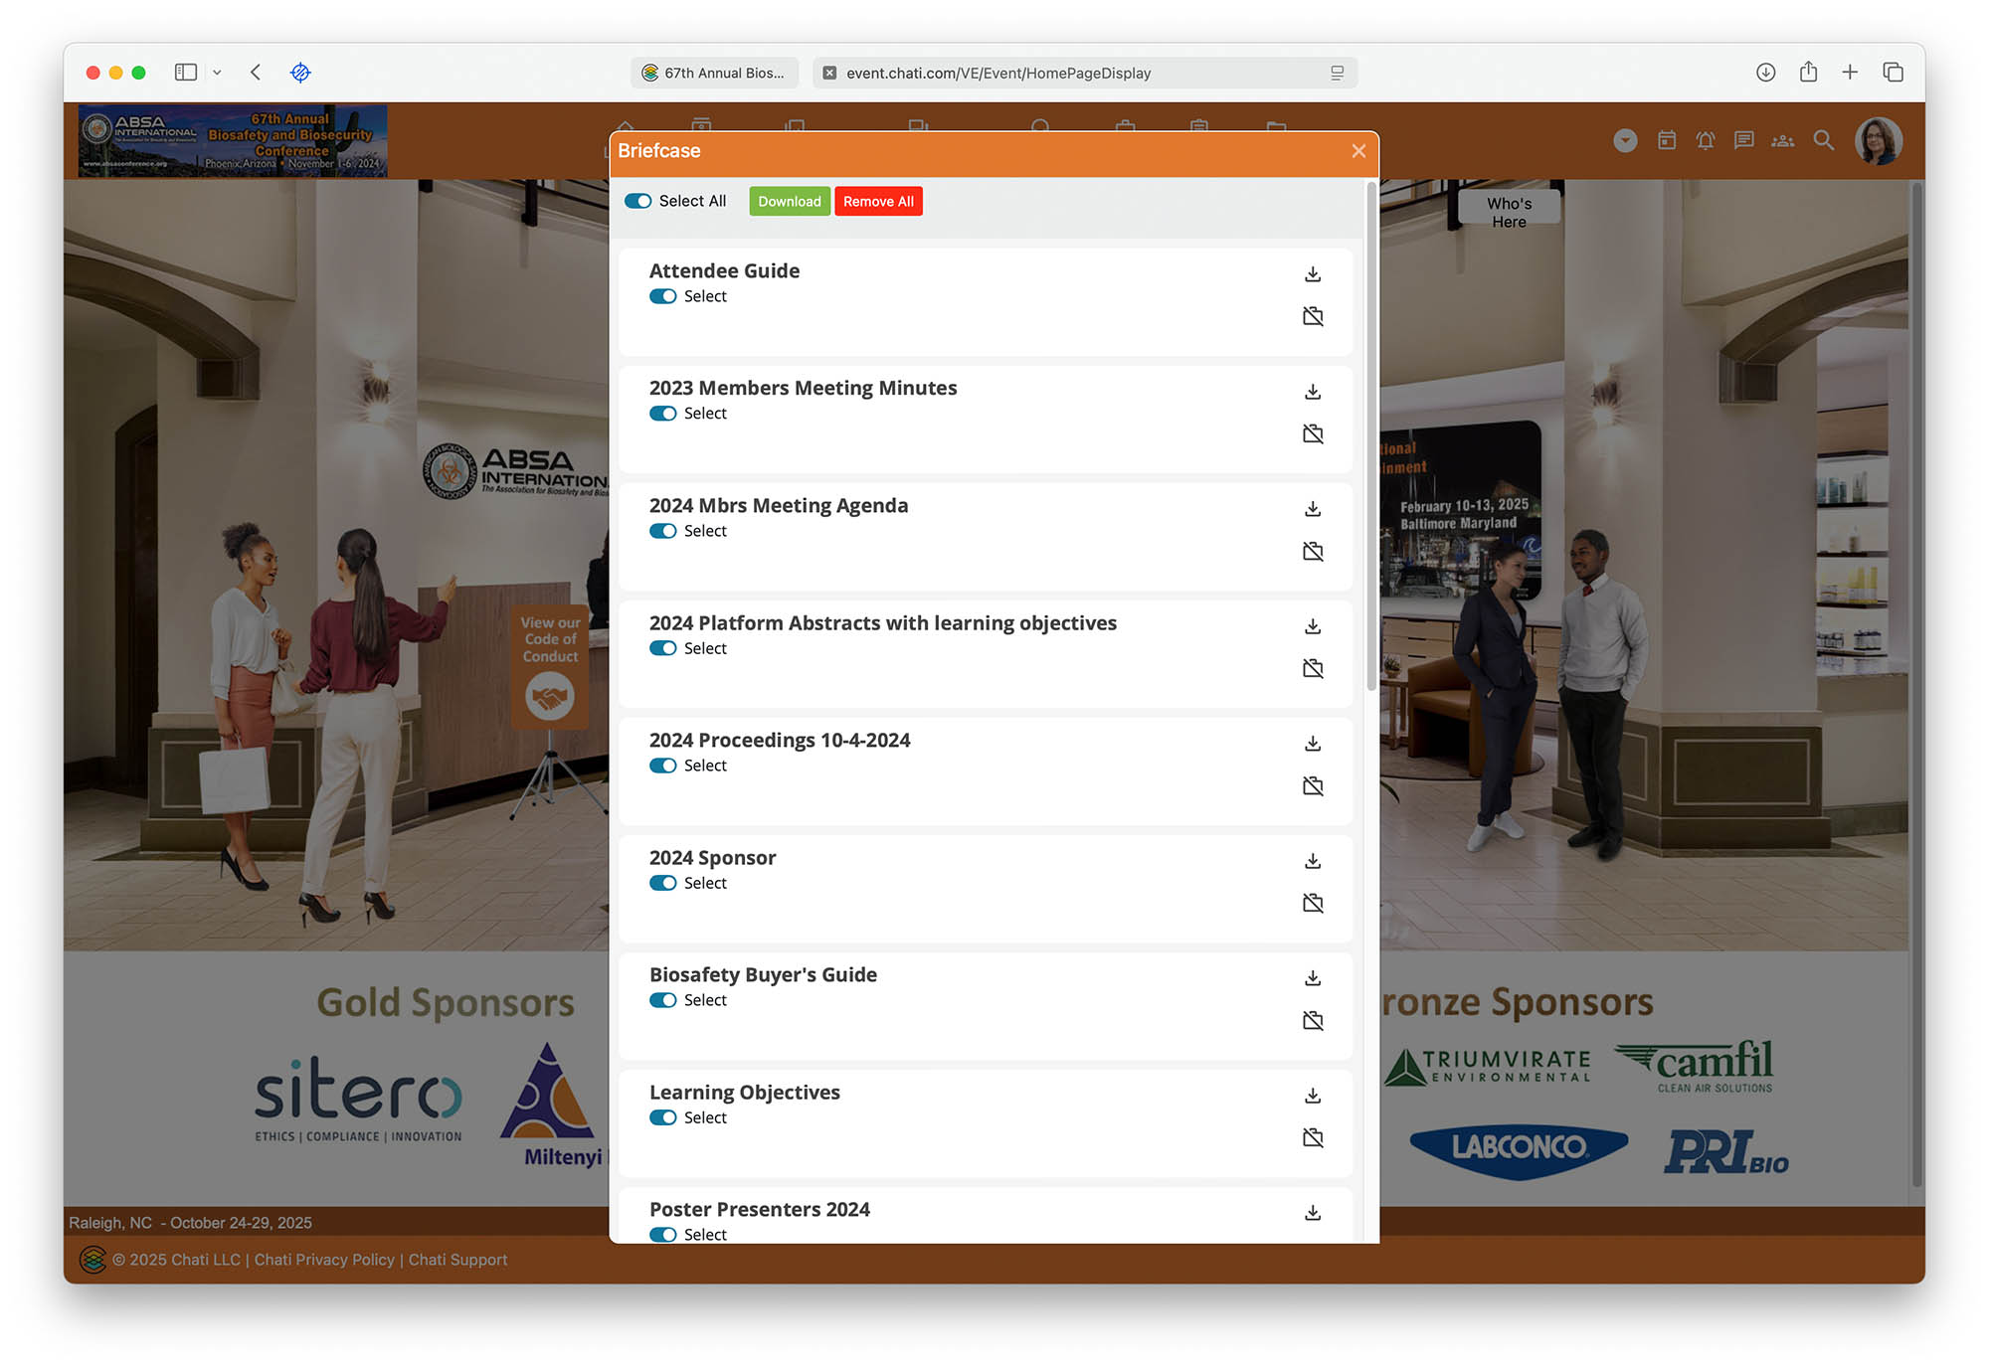Remove 2024 Proceedings from briefcase

1313,786
